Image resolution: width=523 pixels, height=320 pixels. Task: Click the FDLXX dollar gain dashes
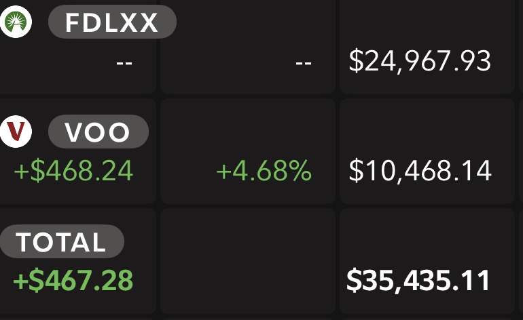[x=124, y=62]
